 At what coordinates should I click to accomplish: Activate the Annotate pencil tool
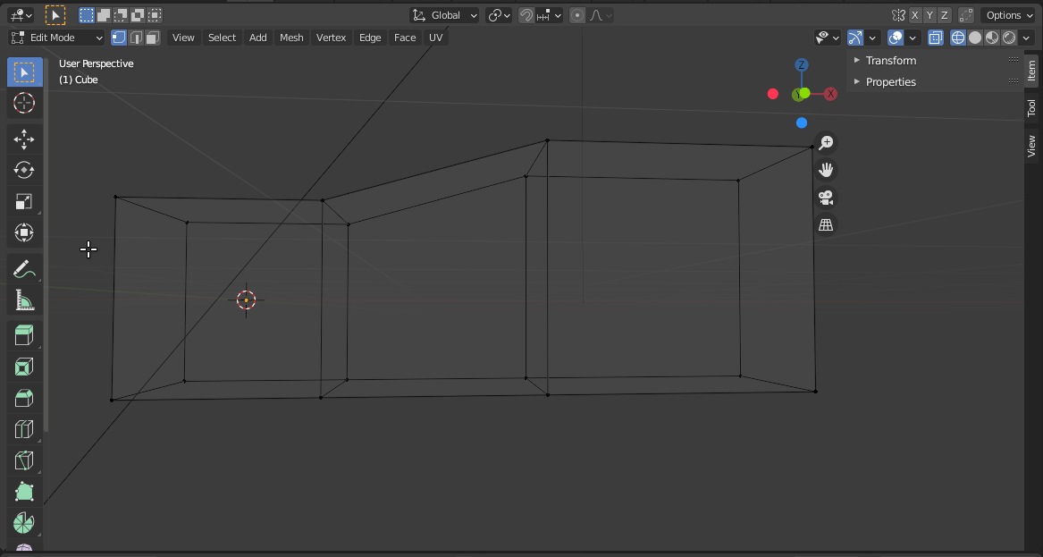click(25, 269)
